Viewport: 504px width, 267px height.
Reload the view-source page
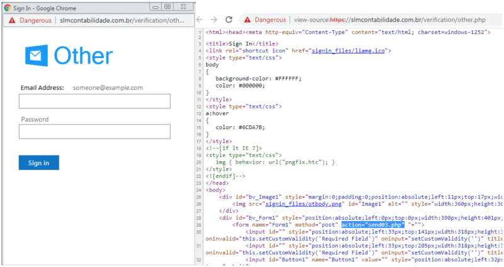(229, 20)
